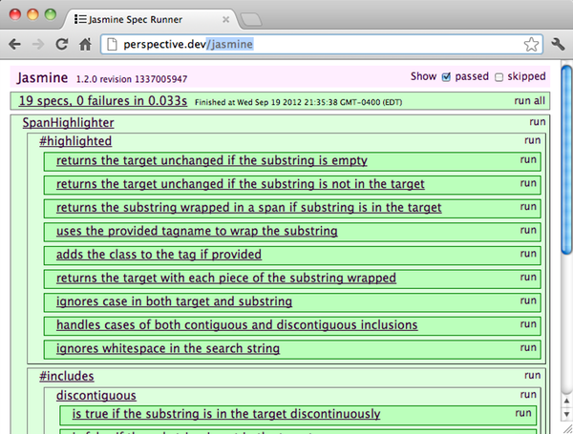Screen dimensions: 573x434
Task: Click the scrollbar up arrow
Action: [x=566, y=402]
